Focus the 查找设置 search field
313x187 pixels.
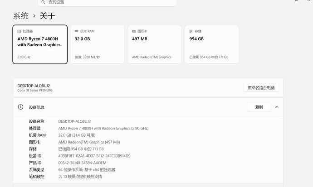[108, 3]
